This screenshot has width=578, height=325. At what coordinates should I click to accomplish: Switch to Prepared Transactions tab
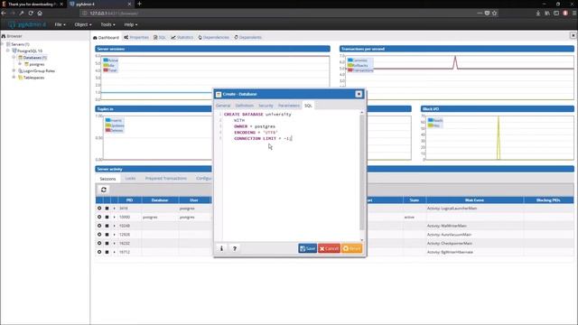point(166,179)
